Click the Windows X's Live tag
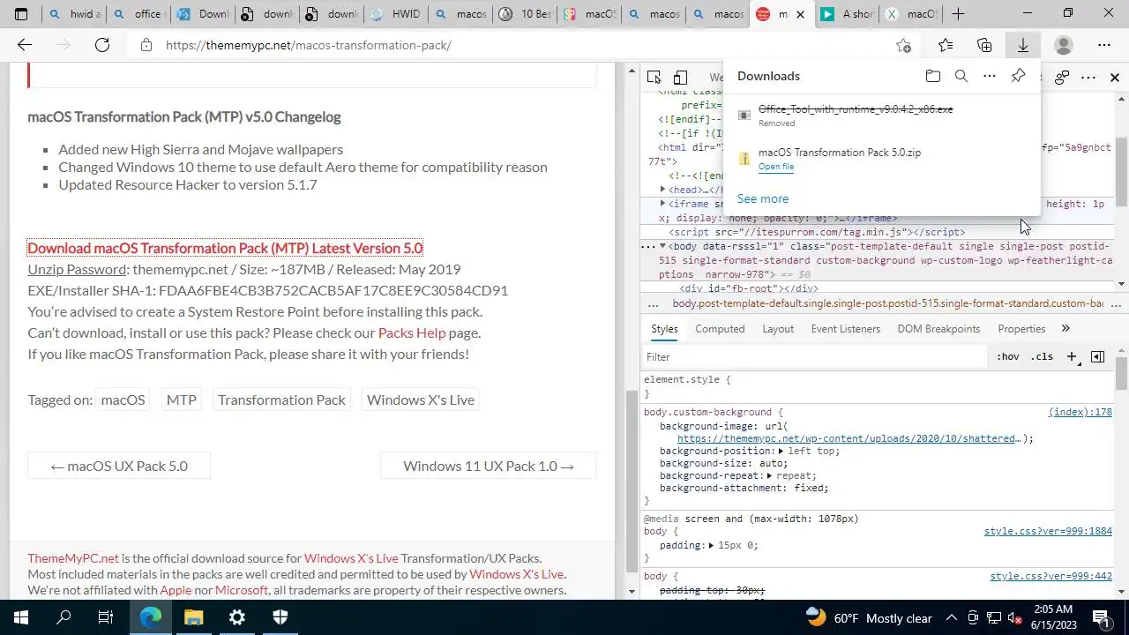The image size is (1129, 635). (421, 400)
